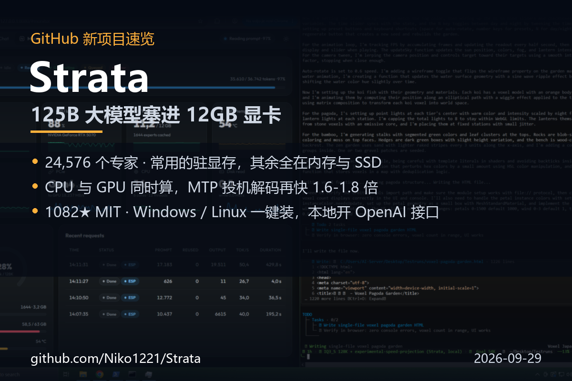Click the Verify in browser todo task
572x381 pixels.
click(405, 330)
